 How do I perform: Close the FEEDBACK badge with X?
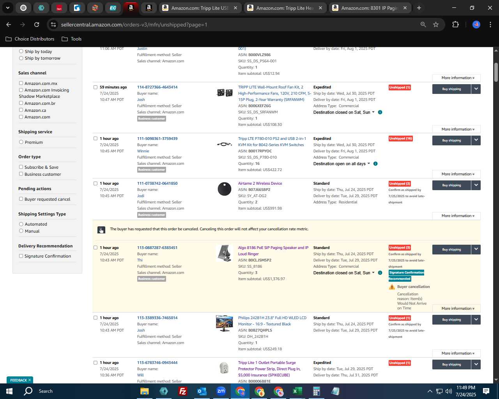point(29,380)
